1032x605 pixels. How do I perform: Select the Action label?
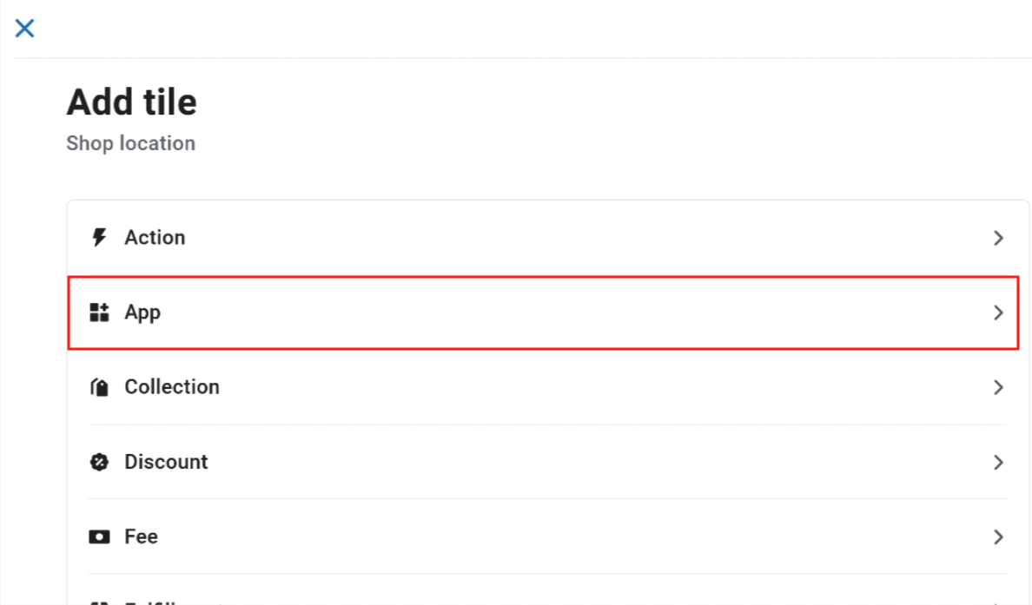(155, 237)
